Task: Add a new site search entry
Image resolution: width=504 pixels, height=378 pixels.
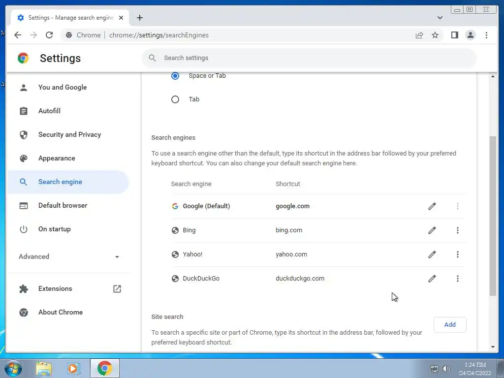Action: click(x=450, y=325)
